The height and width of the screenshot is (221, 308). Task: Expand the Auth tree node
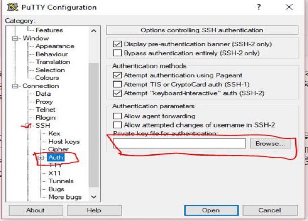(x=40, y=158)
